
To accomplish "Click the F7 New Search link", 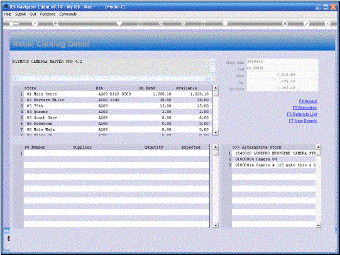I will [x=302, y=121].
